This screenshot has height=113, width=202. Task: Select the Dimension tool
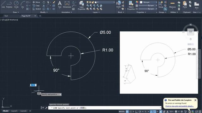[67, 4]
